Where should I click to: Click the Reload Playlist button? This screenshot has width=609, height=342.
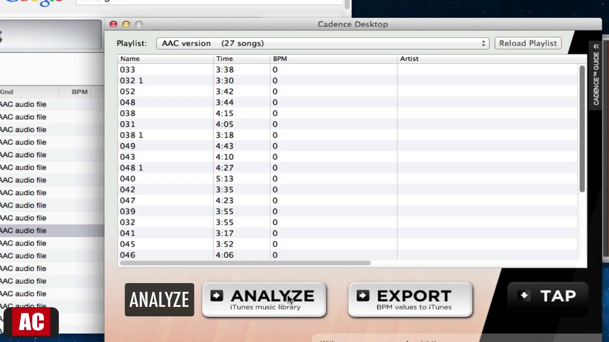tap(528, 43)
